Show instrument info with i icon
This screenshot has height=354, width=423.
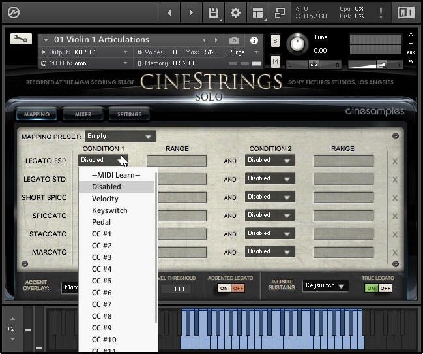click(x=254, y=40)
